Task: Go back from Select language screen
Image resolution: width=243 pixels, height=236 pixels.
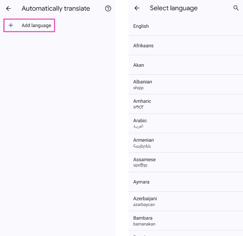Action: tap(137, 8)
